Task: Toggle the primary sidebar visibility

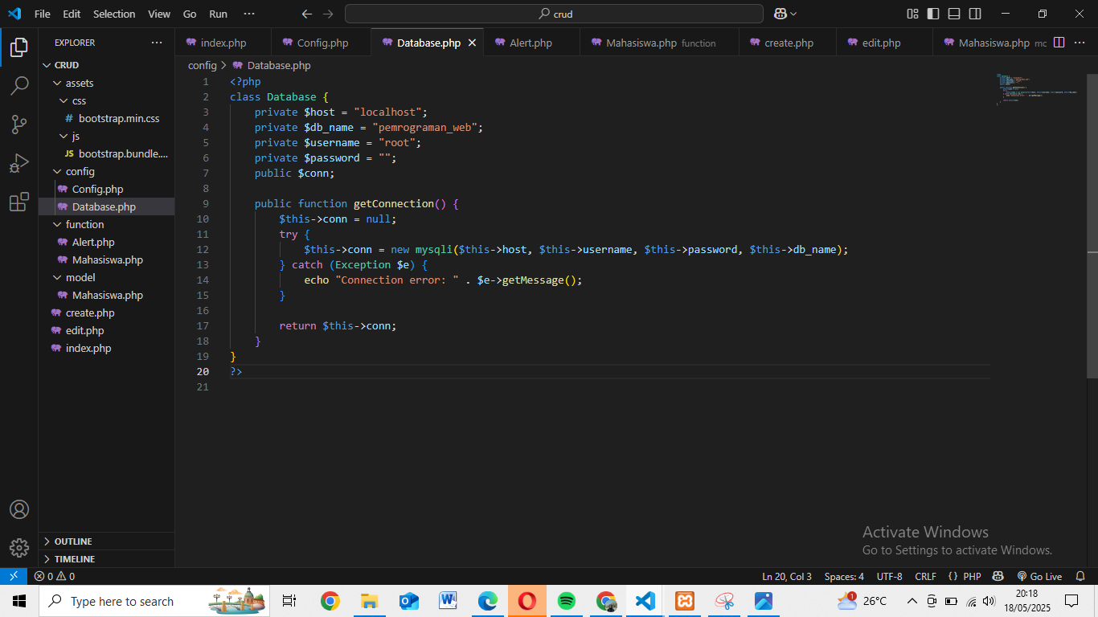Action: click(933, 14)
